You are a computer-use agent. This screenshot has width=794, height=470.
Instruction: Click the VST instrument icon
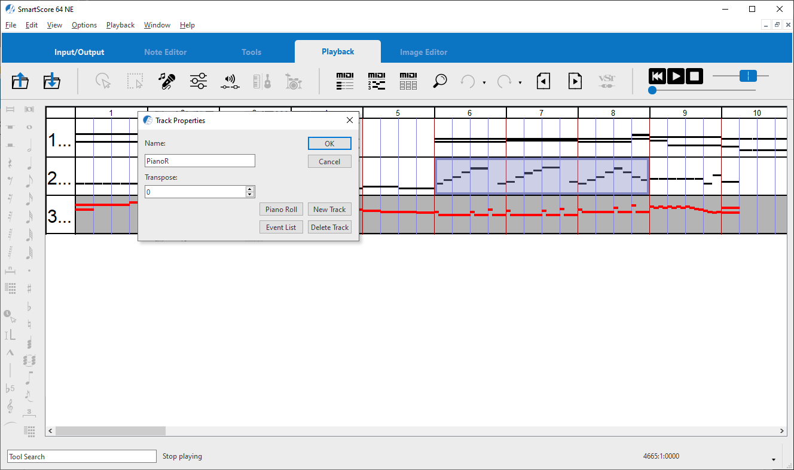(x=607, y=81)
